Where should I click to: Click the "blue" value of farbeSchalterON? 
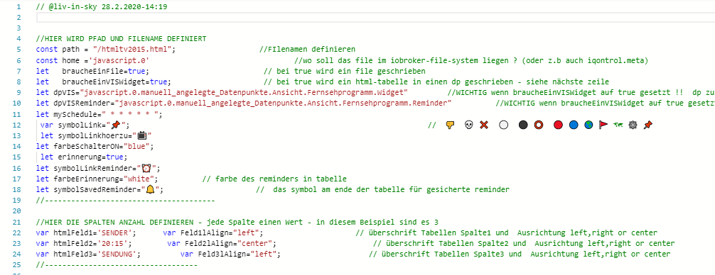136,147
